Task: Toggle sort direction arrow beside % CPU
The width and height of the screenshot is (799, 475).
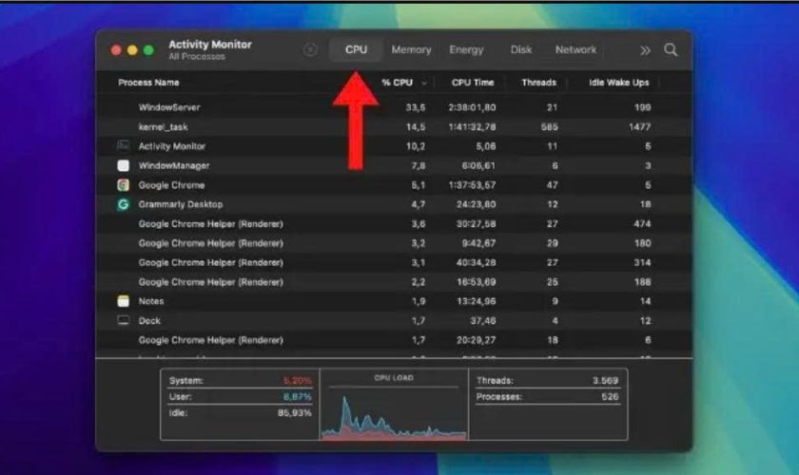Action: click(423, 83)
